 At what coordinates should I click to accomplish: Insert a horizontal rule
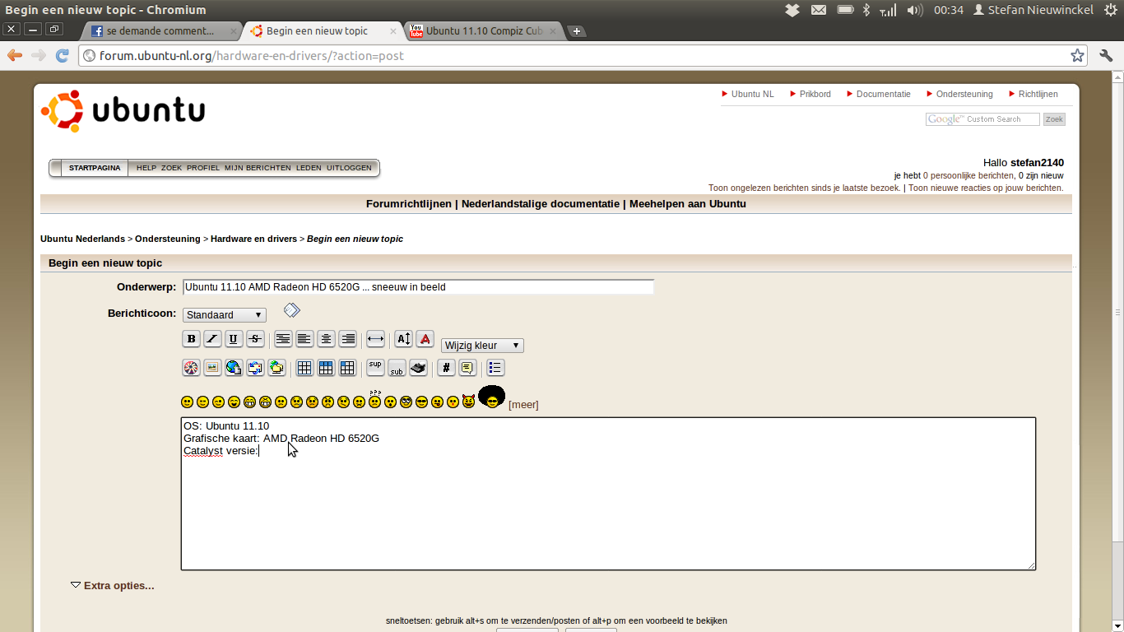[x=375, y=338]
